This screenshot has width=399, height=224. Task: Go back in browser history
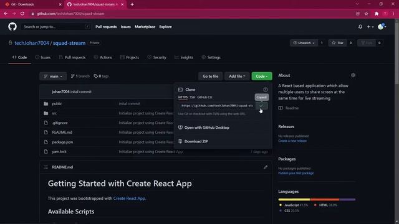click(x=6, y=14)
